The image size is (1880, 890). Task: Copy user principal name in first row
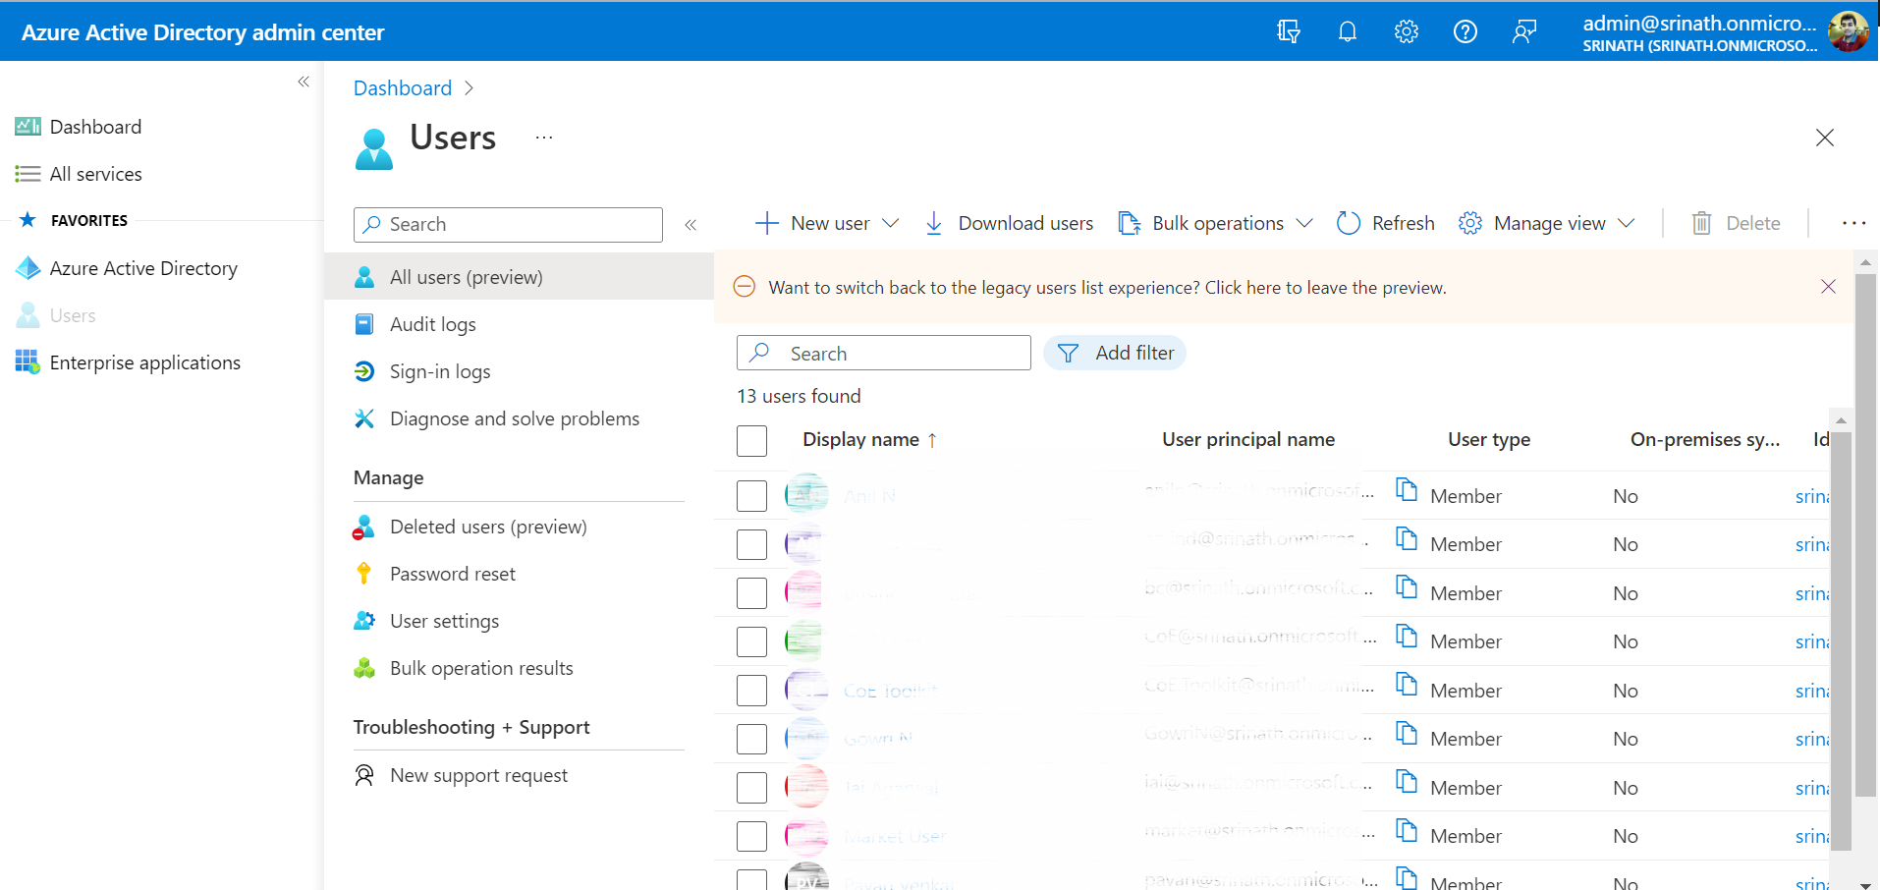pos(1407,489)
